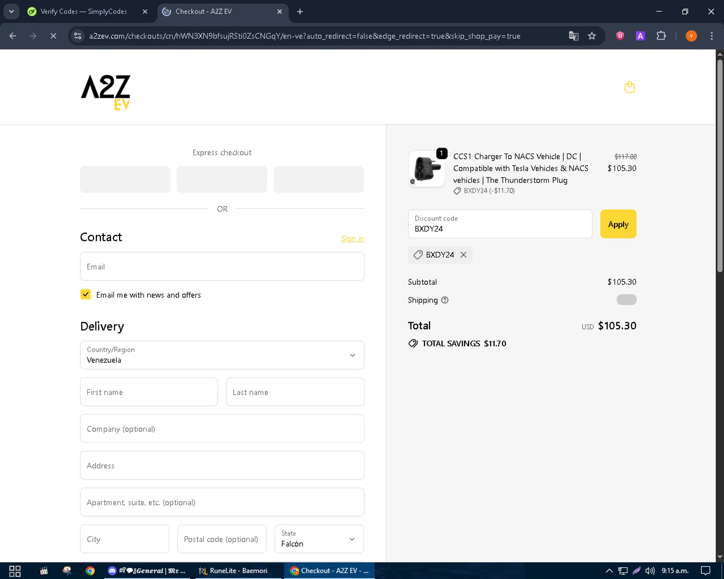
Task: Open a new browser tab
Action: coord(300,12)
